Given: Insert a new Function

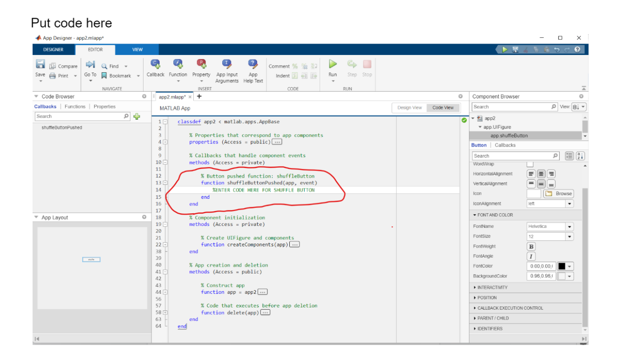Looking at the screenshot, I should pyautogui.click(x=178, y=64).
